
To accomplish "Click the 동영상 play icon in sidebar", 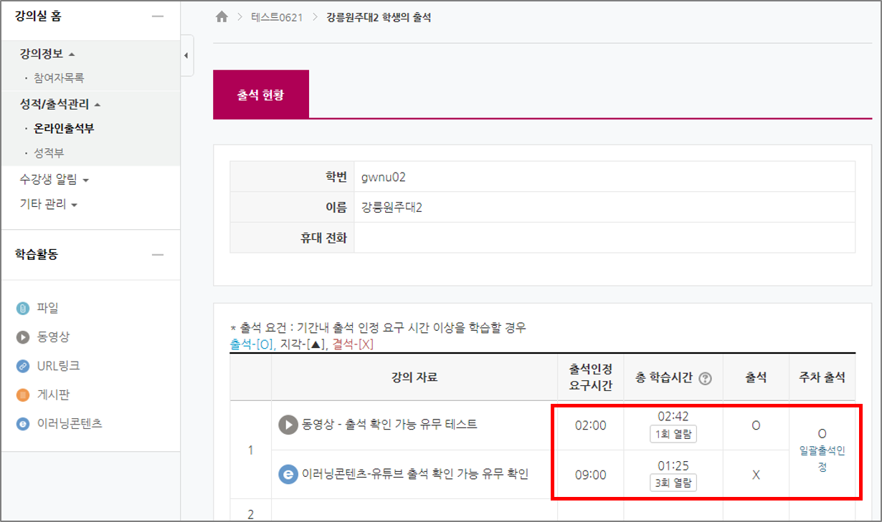I will pyautogui.click(x=23, y=337).
